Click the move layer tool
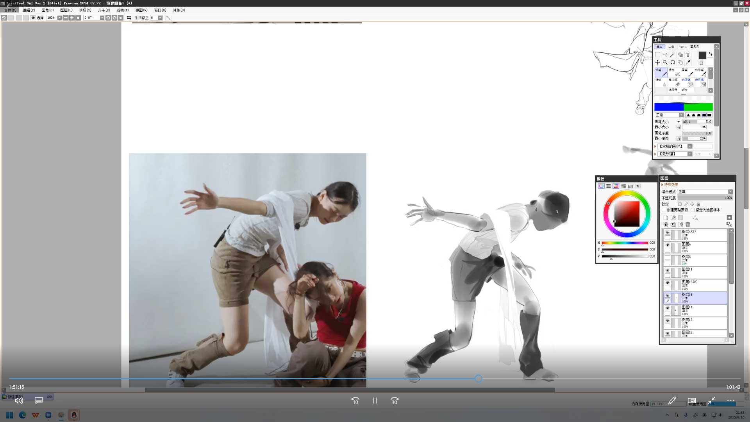This screenshot has width=750, height=422. (x=658, y=63)
